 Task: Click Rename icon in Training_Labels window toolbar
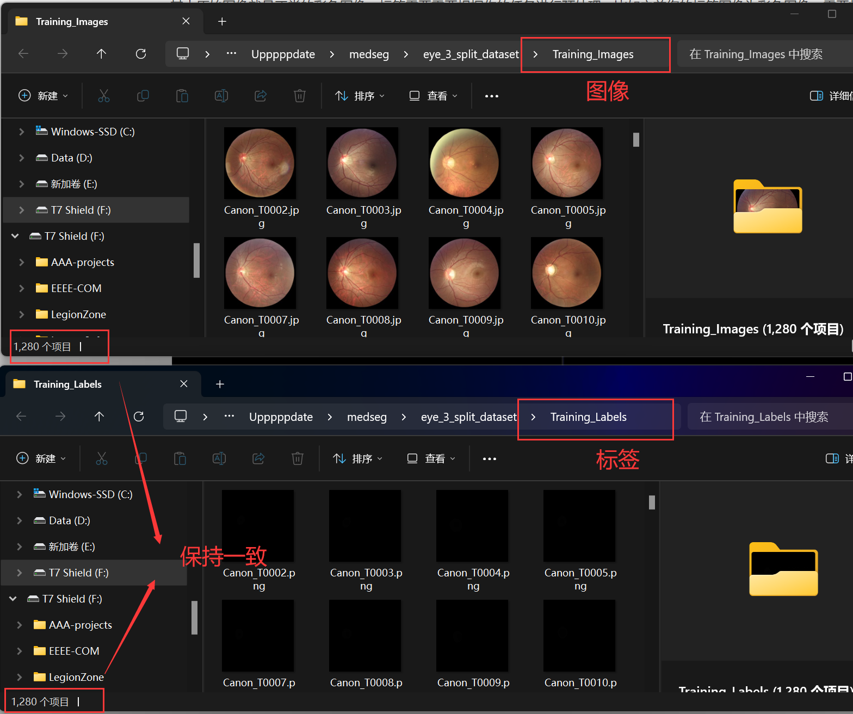point(219,458)
